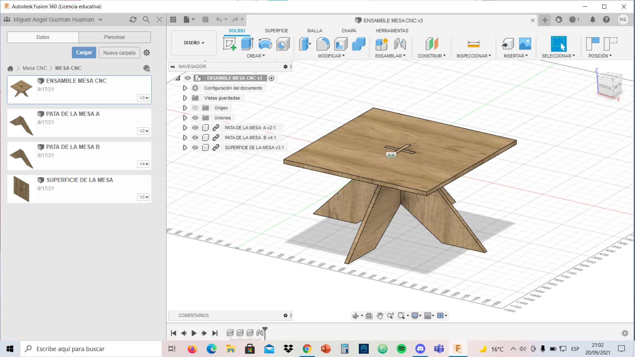The width and height of the screenshot is (635, 357).
Task: Switch to the Personas tab
Action: pyautogui.click(x=114, y=37)
